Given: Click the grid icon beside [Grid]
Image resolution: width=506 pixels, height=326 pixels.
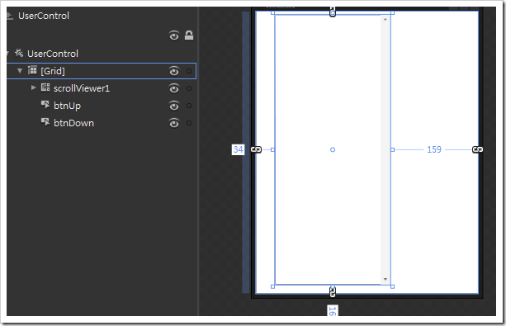Looking at the screenshot, I should [32, 70].
